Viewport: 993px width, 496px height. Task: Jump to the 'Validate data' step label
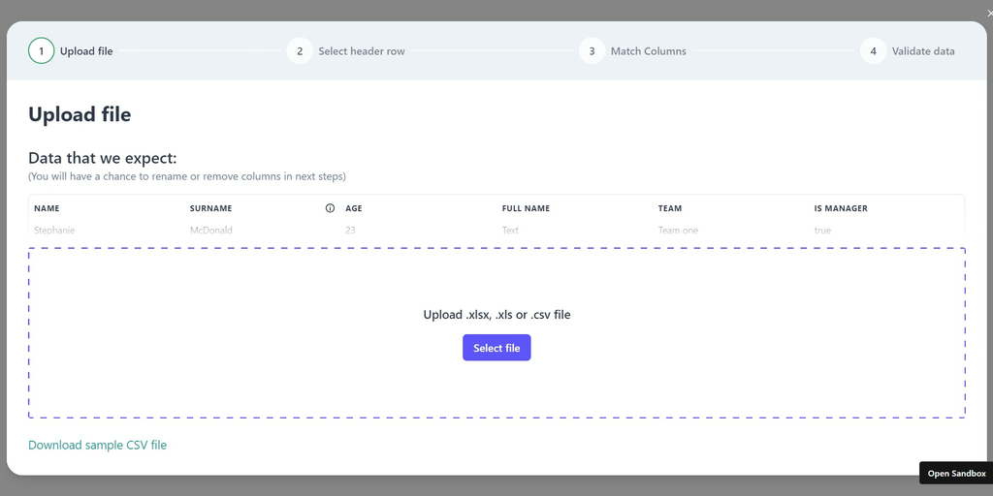(x=923, y=51)
